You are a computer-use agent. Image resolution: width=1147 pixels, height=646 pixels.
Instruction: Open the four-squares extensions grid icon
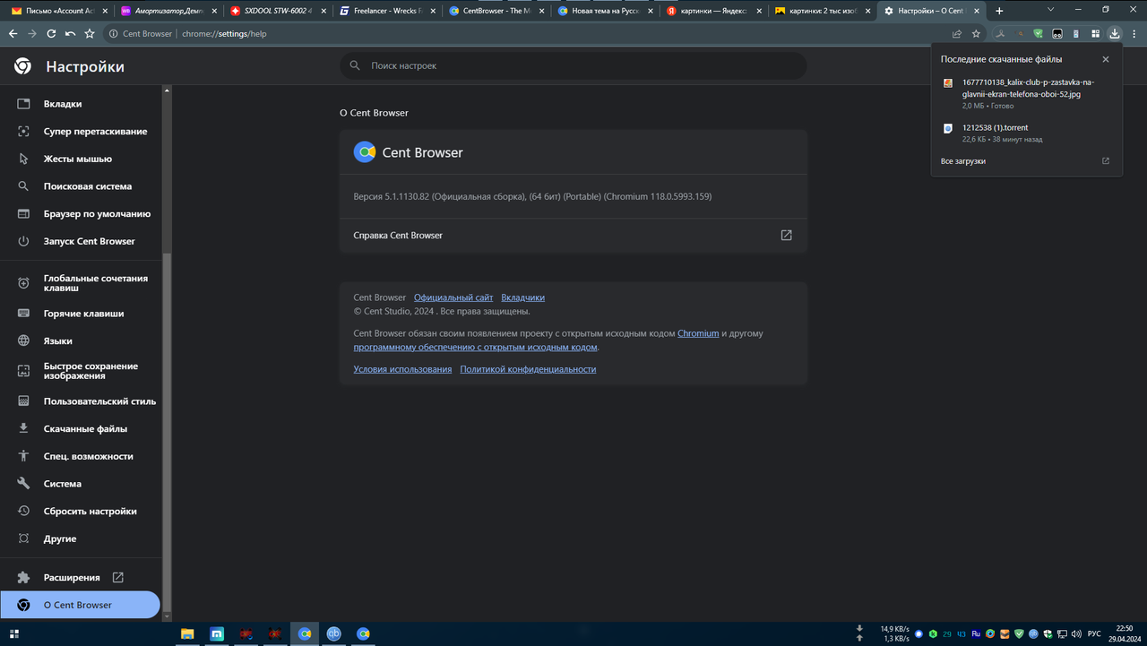[1095, 33]
